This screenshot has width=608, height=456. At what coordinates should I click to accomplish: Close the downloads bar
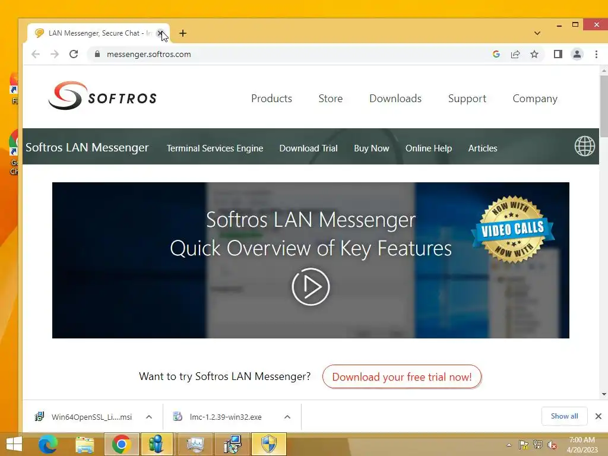tap(598, 416)
